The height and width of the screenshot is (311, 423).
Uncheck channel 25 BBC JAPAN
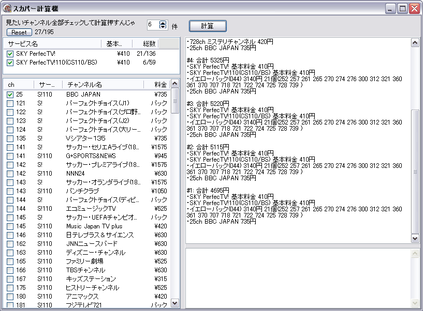click(x=10, y=95)
